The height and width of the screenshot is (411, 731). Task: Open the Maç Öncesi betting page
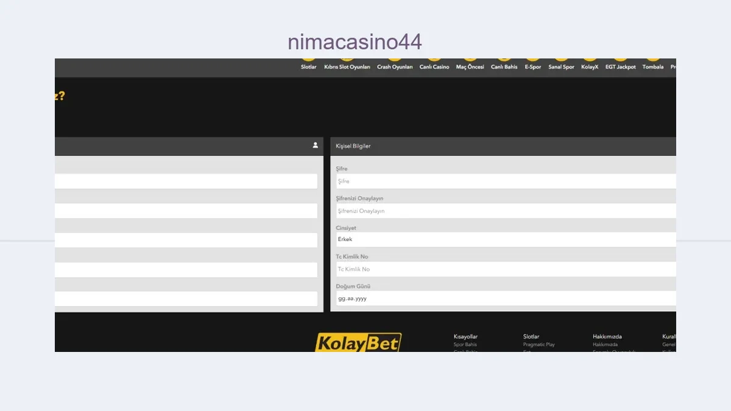click(470, 66)
